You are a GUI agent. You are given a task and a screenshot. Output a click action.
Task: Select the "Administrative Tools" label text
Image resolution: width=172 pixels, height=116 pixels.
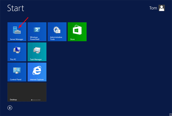[x=56, y=38]
